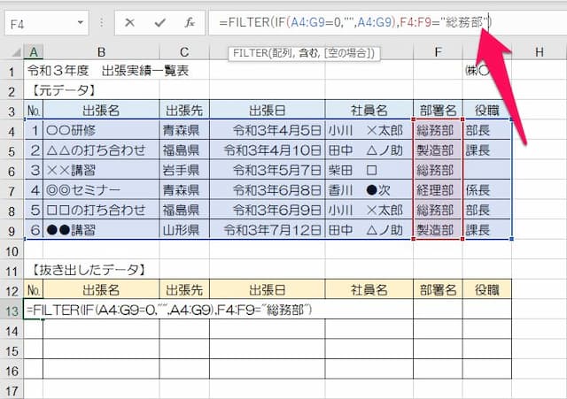567x399 pixels.
Task: Click 出張名 header in row 3
Action: (x=101, y=111)
